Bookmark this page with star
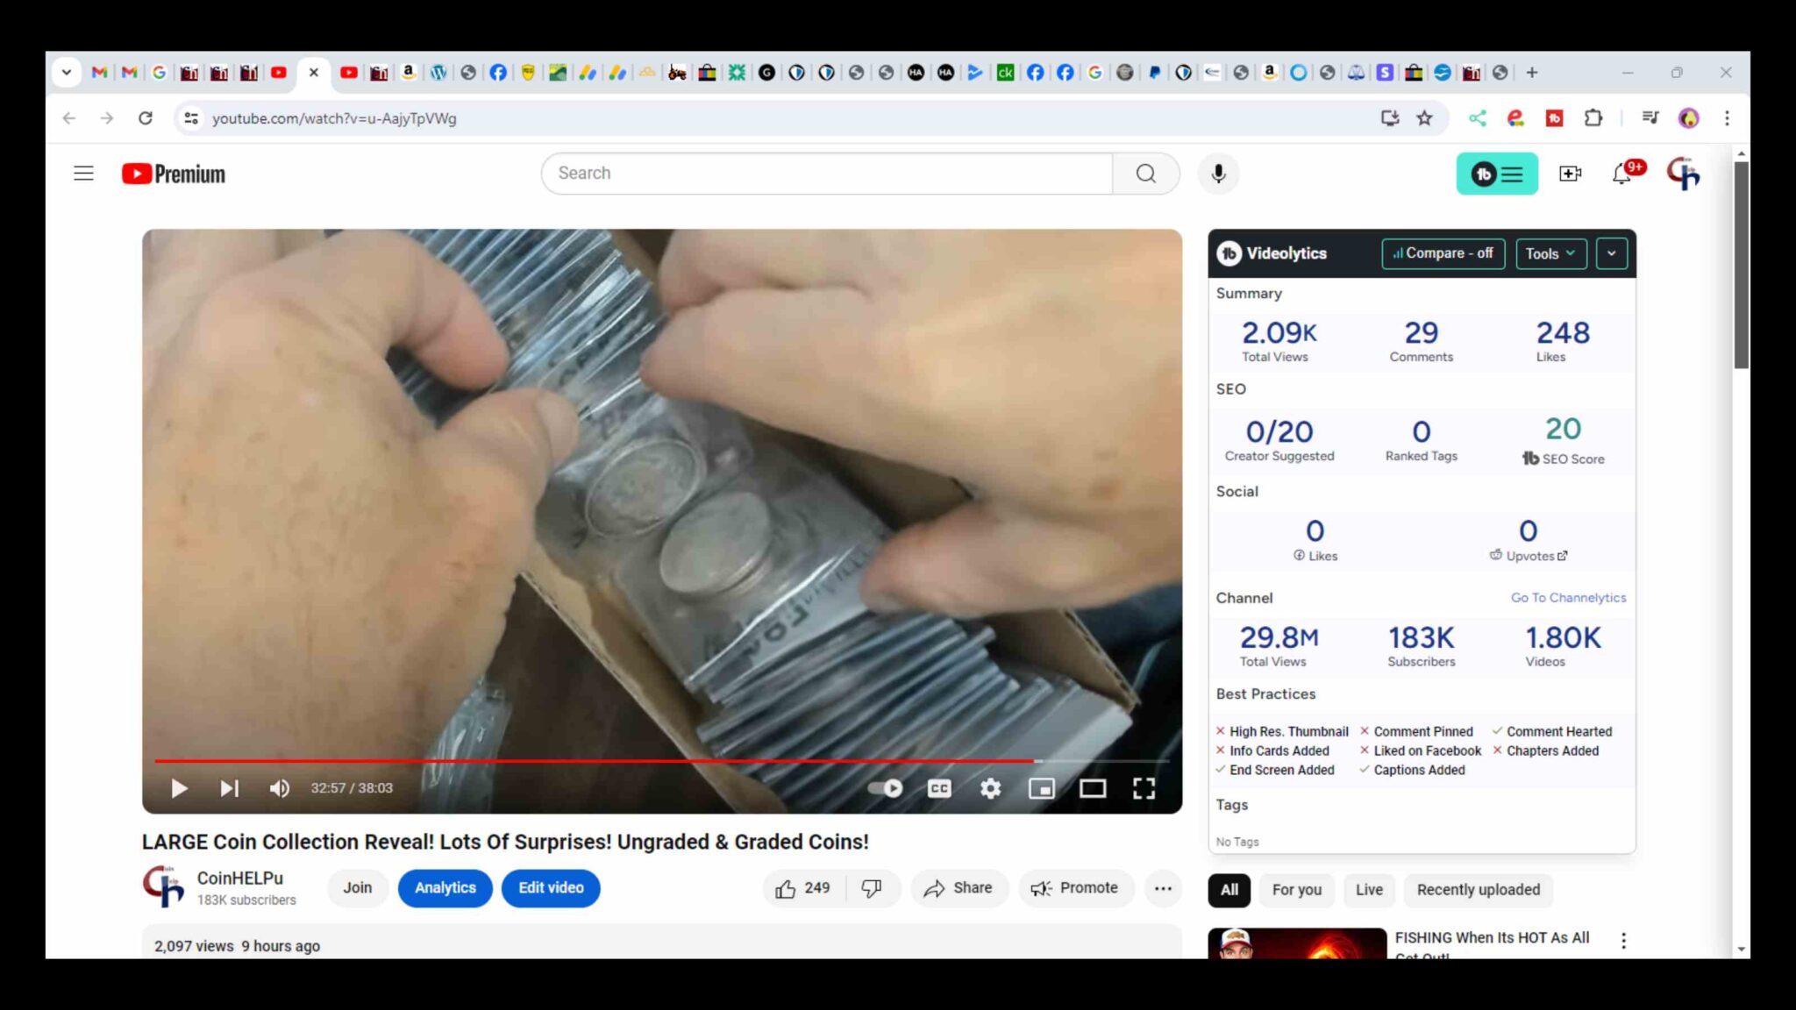 tap(1424, 118)
